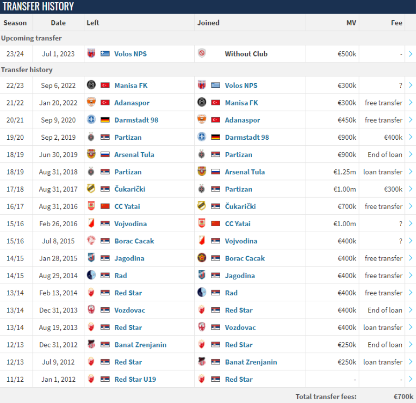Open details arrow for Feb 26, 2016 transfer
This screenshot has width=416, height=403.
pos(410,223)
